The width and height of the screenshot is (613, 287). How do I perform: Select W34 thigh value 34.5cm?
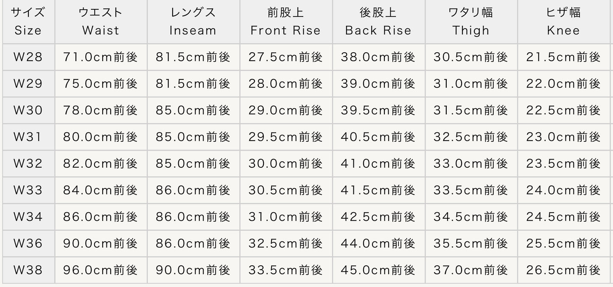coord(471,217)
